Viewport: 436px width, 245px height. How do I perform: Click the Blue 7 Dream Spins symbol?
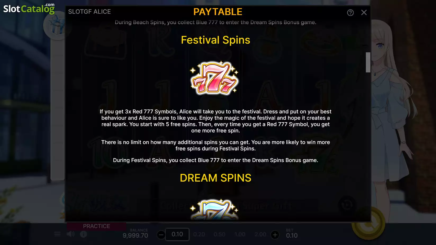pos(215,210)
